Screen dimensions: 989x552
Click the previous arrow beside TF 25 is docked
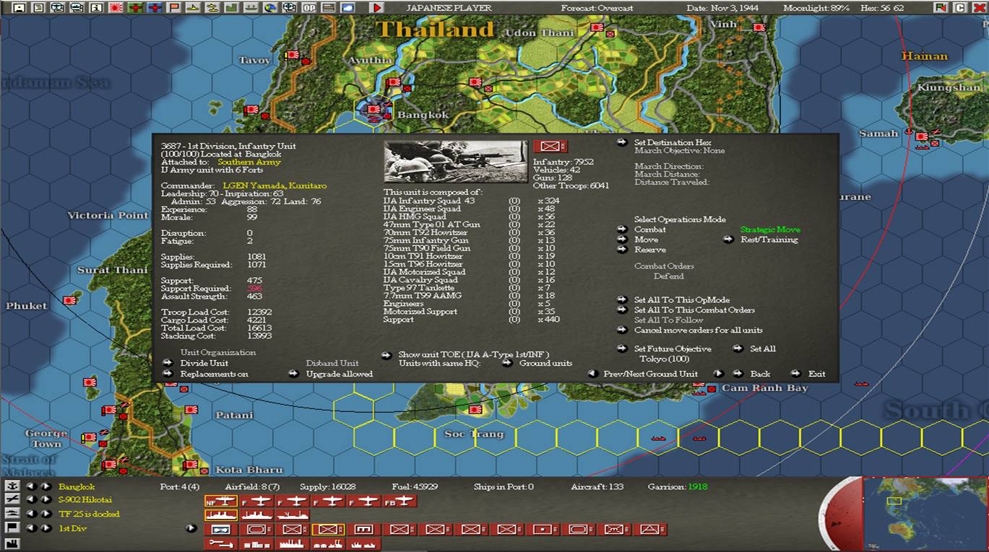(31, 514)
